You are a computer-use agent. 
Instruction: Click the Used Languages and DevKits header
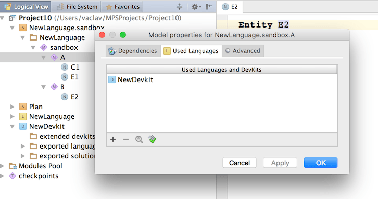coord(222,70)
